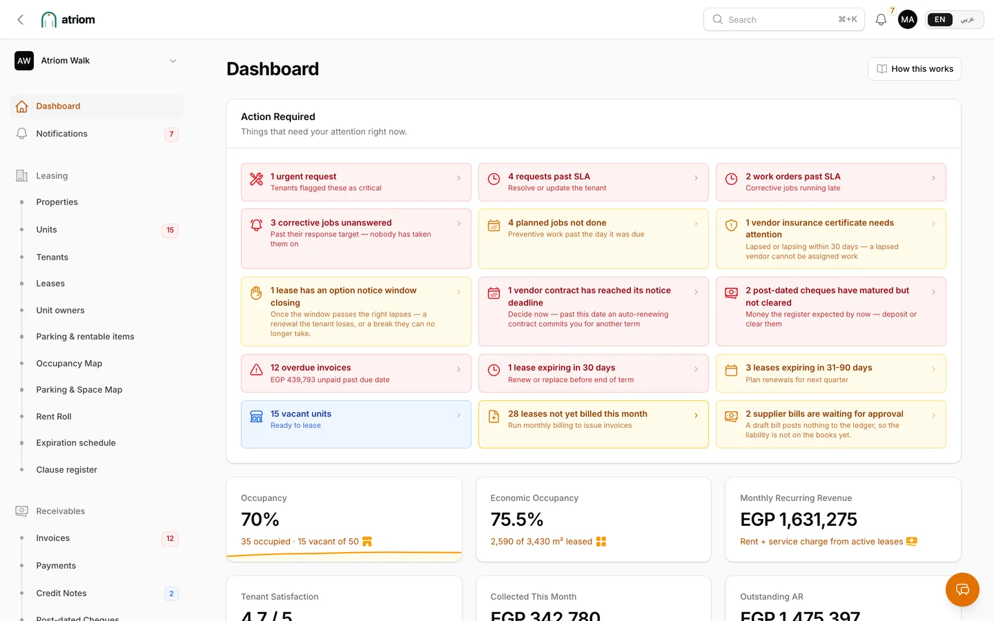Open vendor contract notice deadline card

593,311
